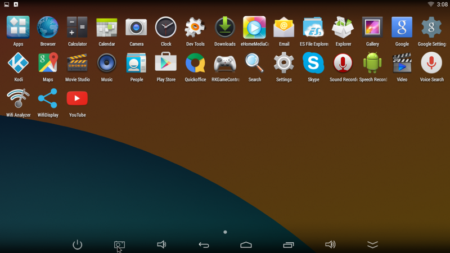Open the Downloads app
The width and height of the screenshot is (450, 253).
[225, 28]
